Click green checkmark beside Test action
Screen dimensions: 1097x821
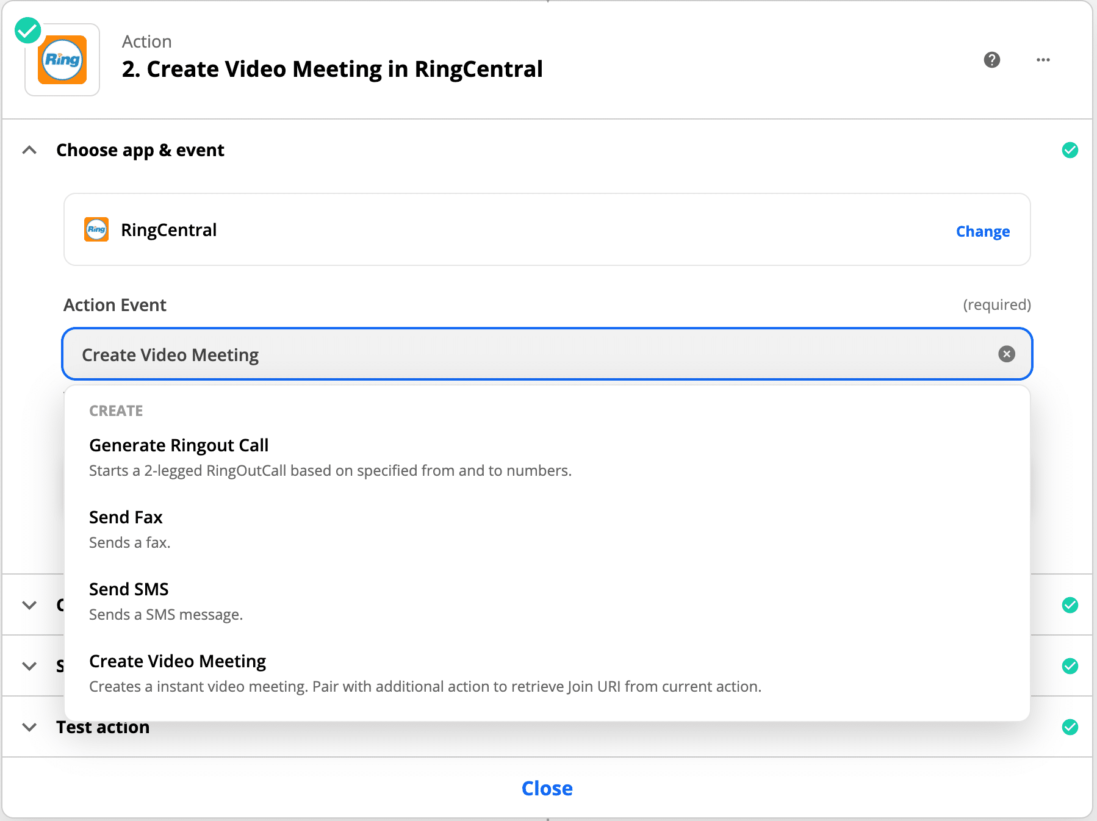click(x=1070, y=727)
